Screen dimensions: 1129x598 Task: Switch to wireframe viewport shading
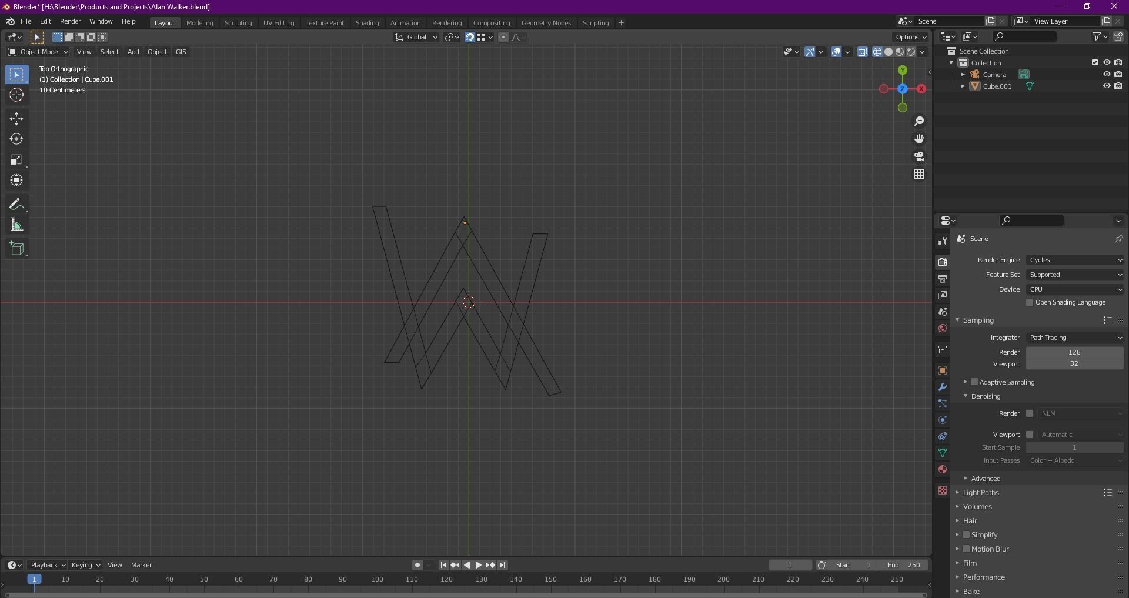877,52
